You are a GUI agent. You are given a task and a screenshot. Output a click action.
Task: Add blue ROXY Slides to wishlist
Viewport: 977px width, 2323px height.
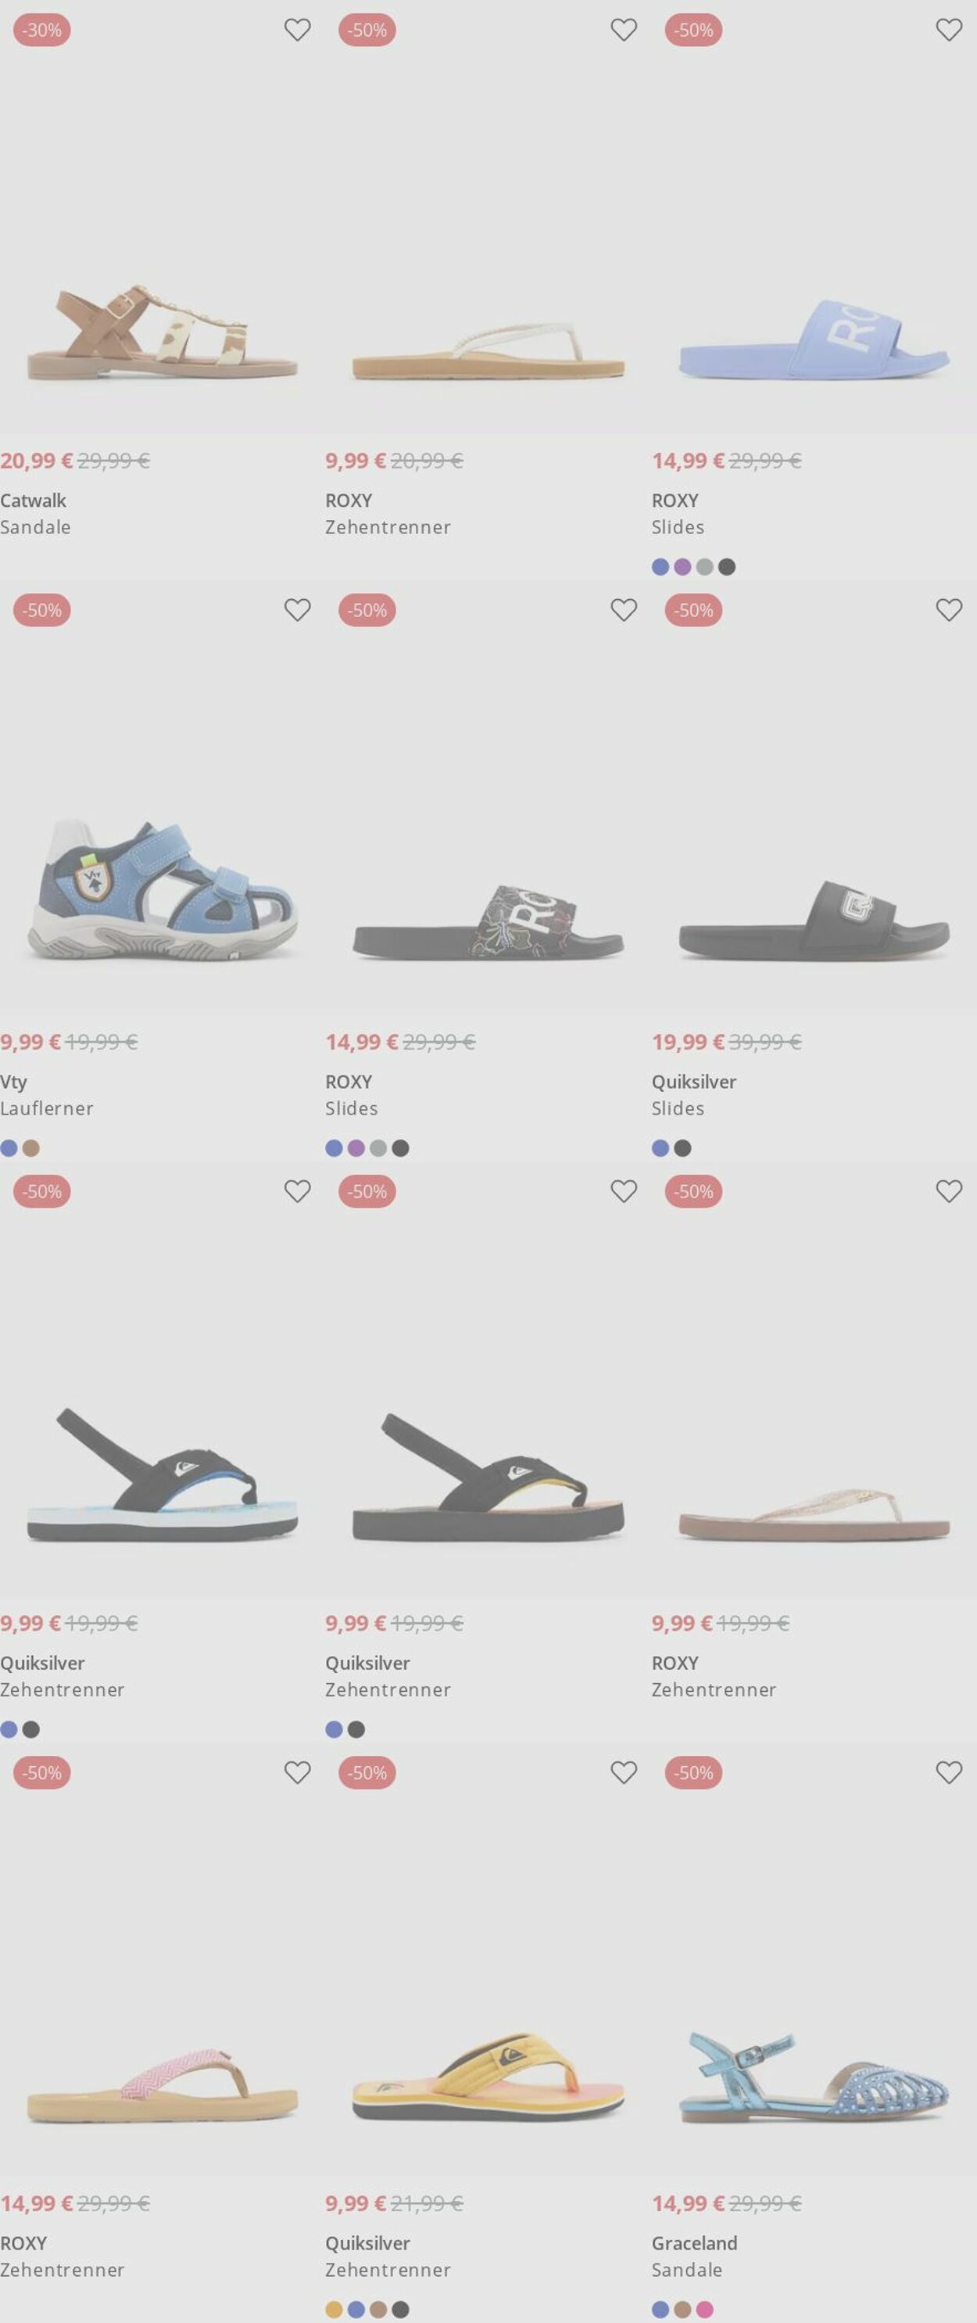pyautogui.click(x=949, y=30)
